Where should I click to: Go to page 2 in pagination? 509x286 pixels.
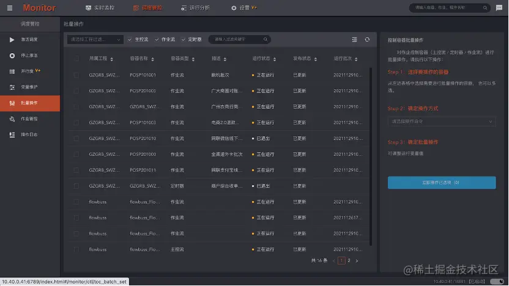349,261
